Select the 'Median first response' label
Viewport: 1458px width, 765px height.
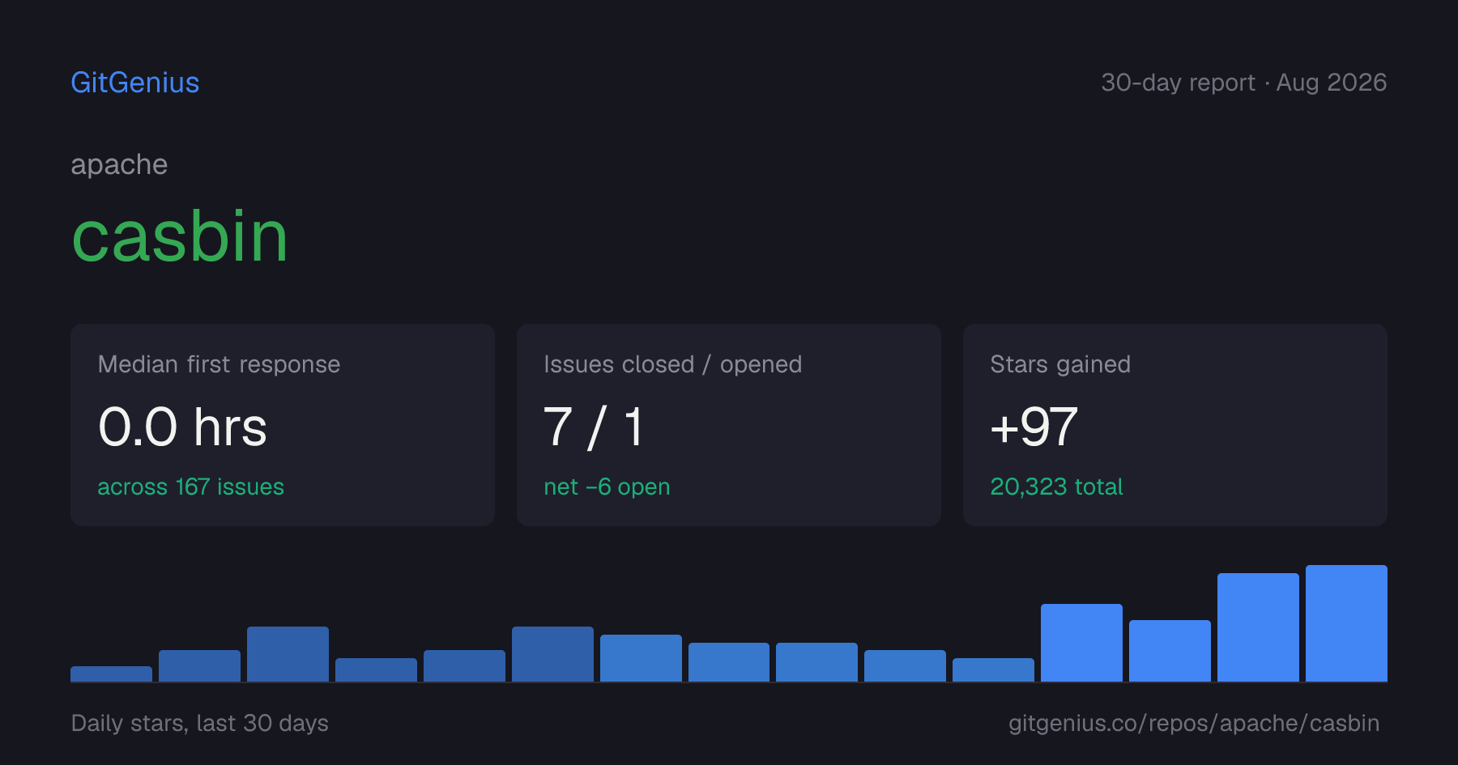click(x=219, y=364)
